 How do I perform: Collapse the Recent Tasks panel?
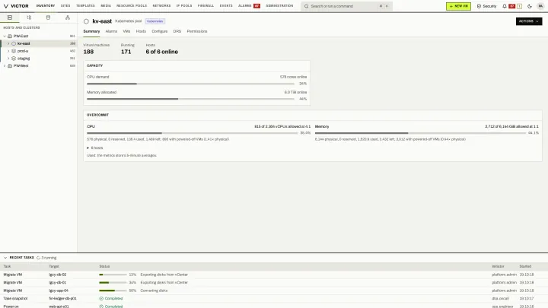click(x=5, y=258)
